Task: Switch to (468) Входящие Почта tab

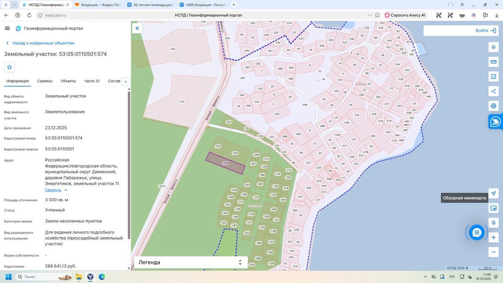Action: tap(203, 5)
